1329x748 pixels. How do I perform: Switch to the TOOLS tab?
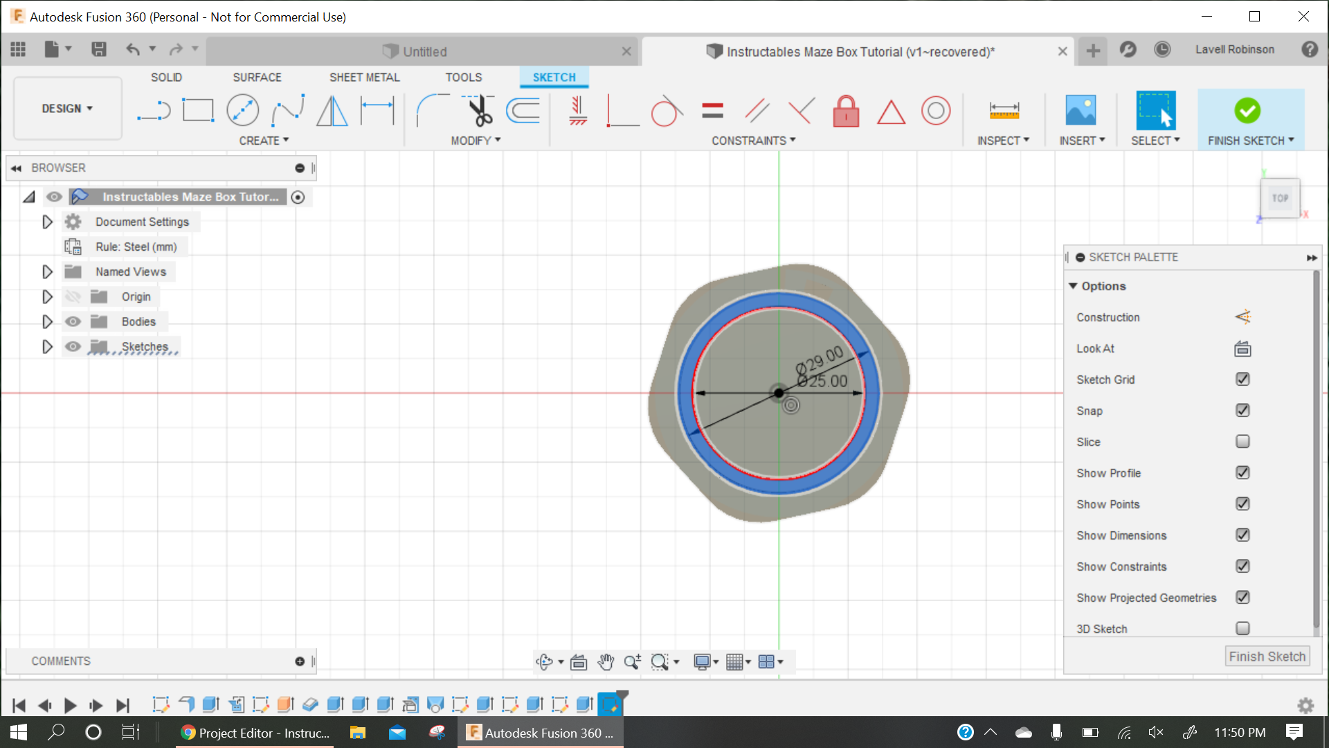(x=463, y=78)
